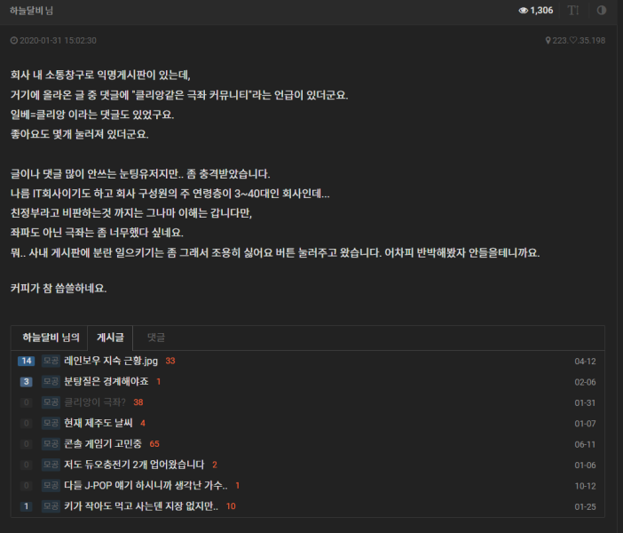Click comment count 38 on 클리앙이 극좌? post
This screenshot has width=623, height=533.
pyautogui.click(x=138, y=402)
